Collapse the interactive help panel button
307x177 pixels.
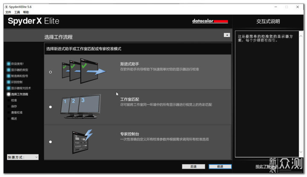click(227, 35)
